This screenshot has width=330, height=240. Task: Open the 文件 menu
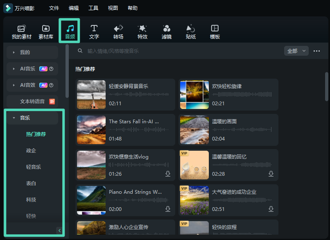pyautogui.click(x=54, y=8)
